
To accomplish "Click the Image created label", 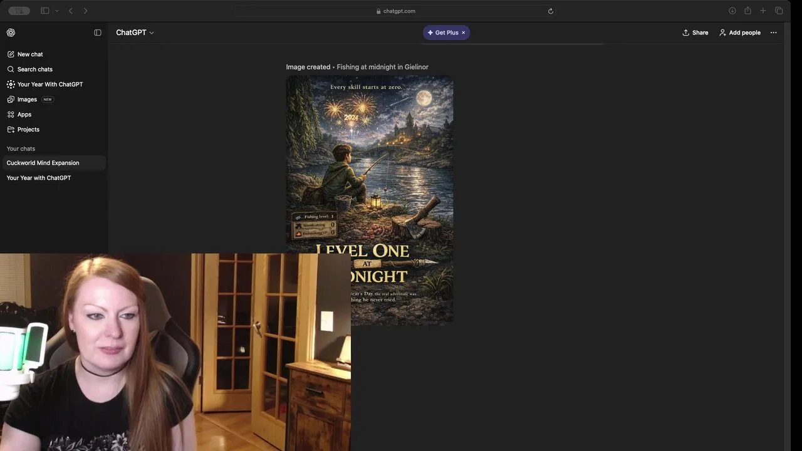I will [x=308, y=67].
